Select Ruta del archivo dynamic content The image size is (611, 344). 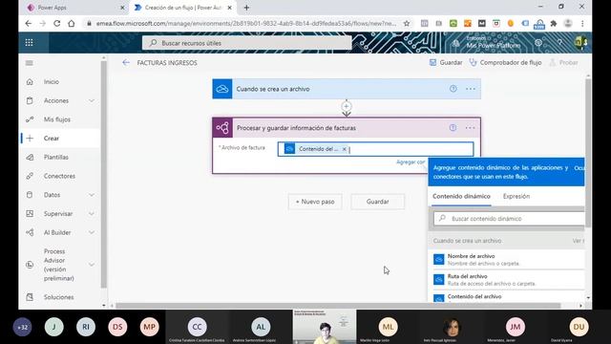coord(509,280)
